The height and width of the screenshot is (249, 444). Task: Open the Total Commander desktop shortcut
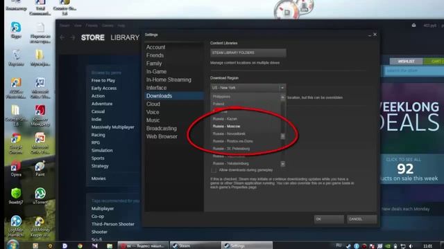40,7
